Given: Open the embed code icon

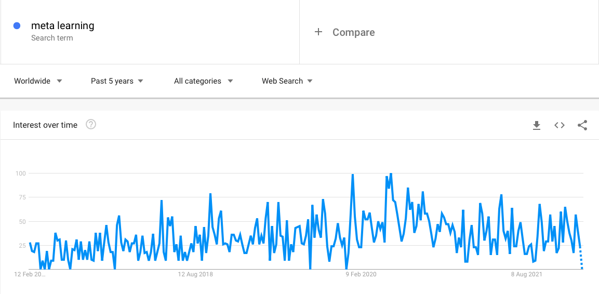Looking at the screenshot, I should coord(560,125).
